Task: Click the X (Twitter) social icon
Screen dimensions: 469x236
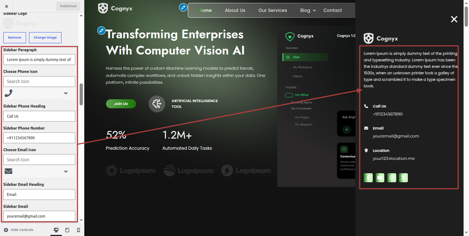Action: [403, 178]
